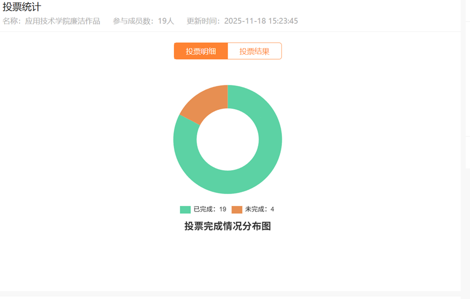Click the chart title 投票完成情况分布图
Viewport: 470px width, 299px height.
tap(228, 226)
